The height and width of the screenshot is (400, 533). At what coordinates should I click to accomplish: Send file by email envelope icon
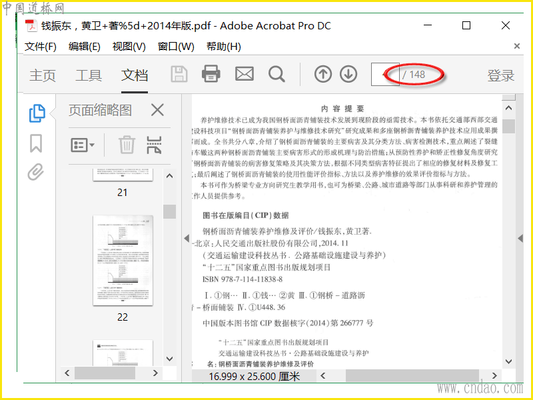click(245, 74)
